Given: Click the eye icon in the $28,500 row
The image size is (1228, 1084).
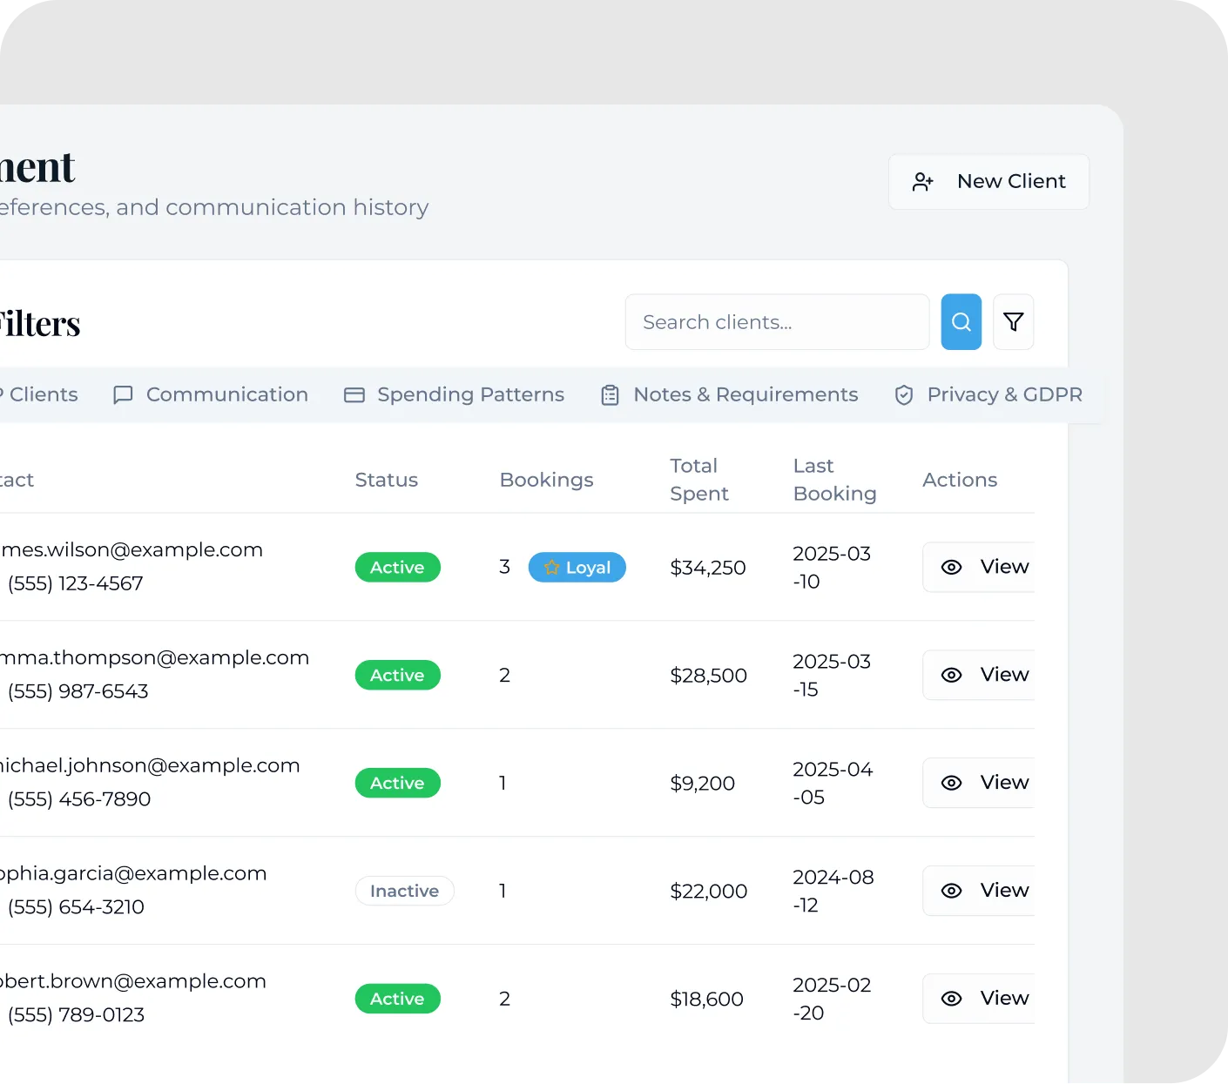Looking at the screenshot, I should 952,675.
